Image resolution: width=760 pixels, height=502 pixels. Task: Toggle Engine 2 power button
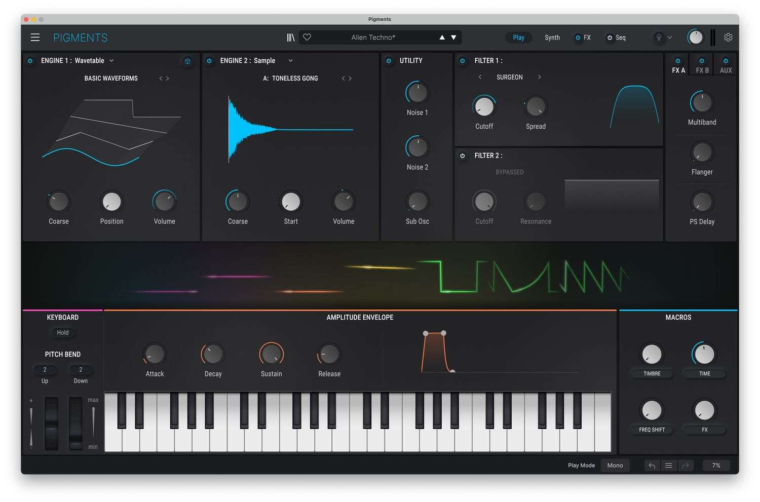209,61
